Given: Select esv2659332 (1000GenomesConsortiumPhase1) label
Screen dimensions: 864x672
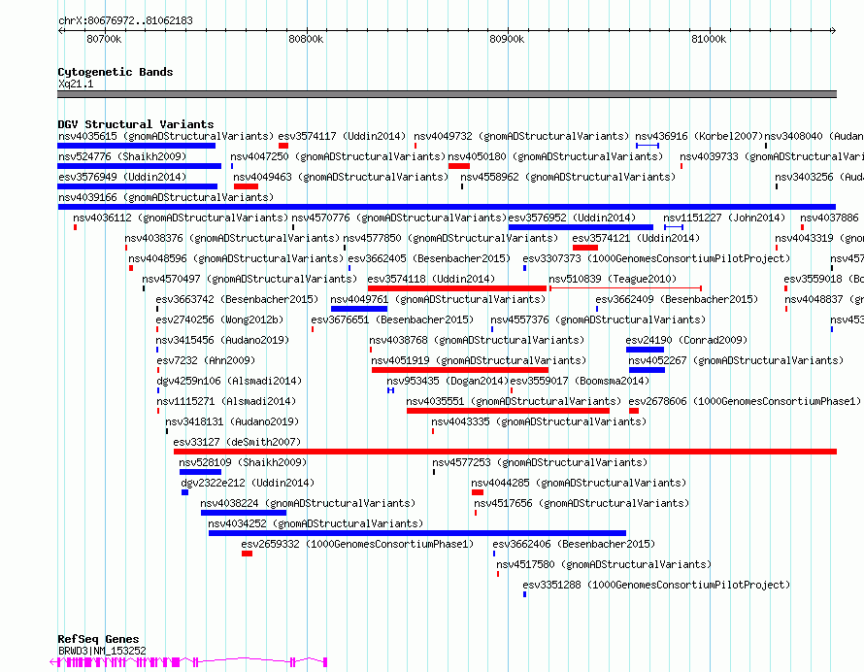Looking at the screenshot, I should point(357,544).
